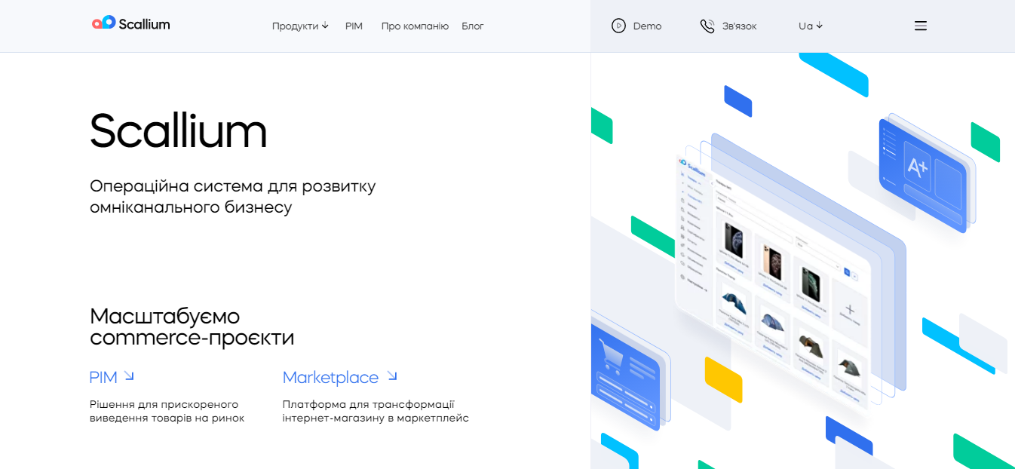Screen dimensions: 1015x469
Task: Click the yellow rectangle in illustration
Action: 723,379
